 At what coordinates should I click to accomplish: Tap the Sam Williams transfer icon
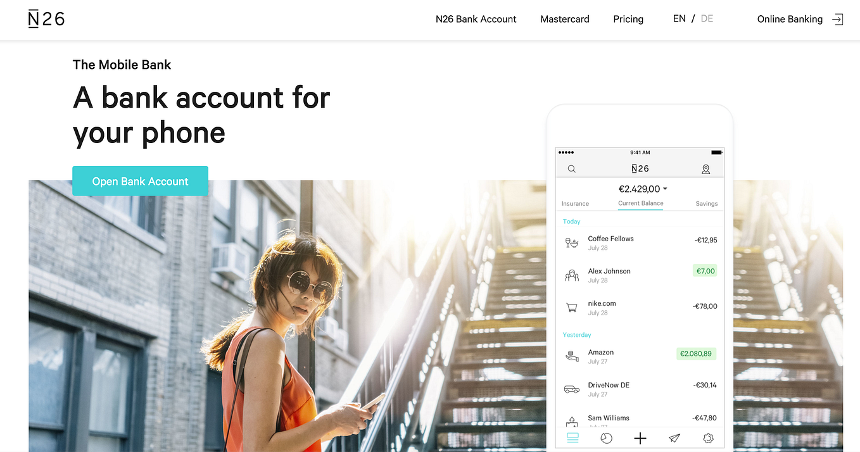click(x=572, y=421)
